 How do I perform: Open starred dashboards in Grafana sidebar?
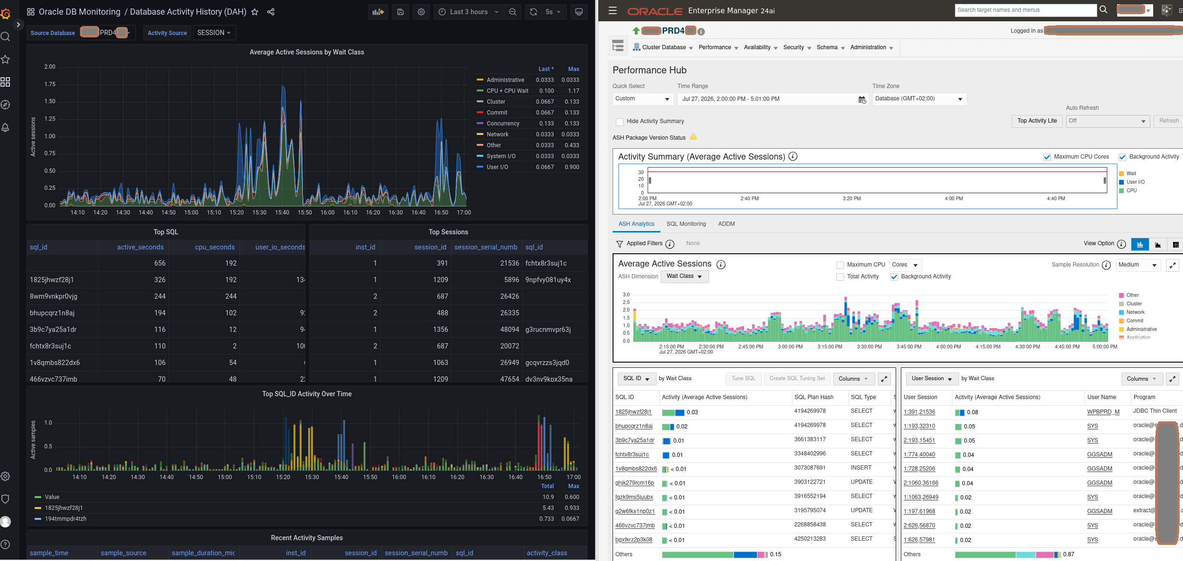tap(6, 59)
